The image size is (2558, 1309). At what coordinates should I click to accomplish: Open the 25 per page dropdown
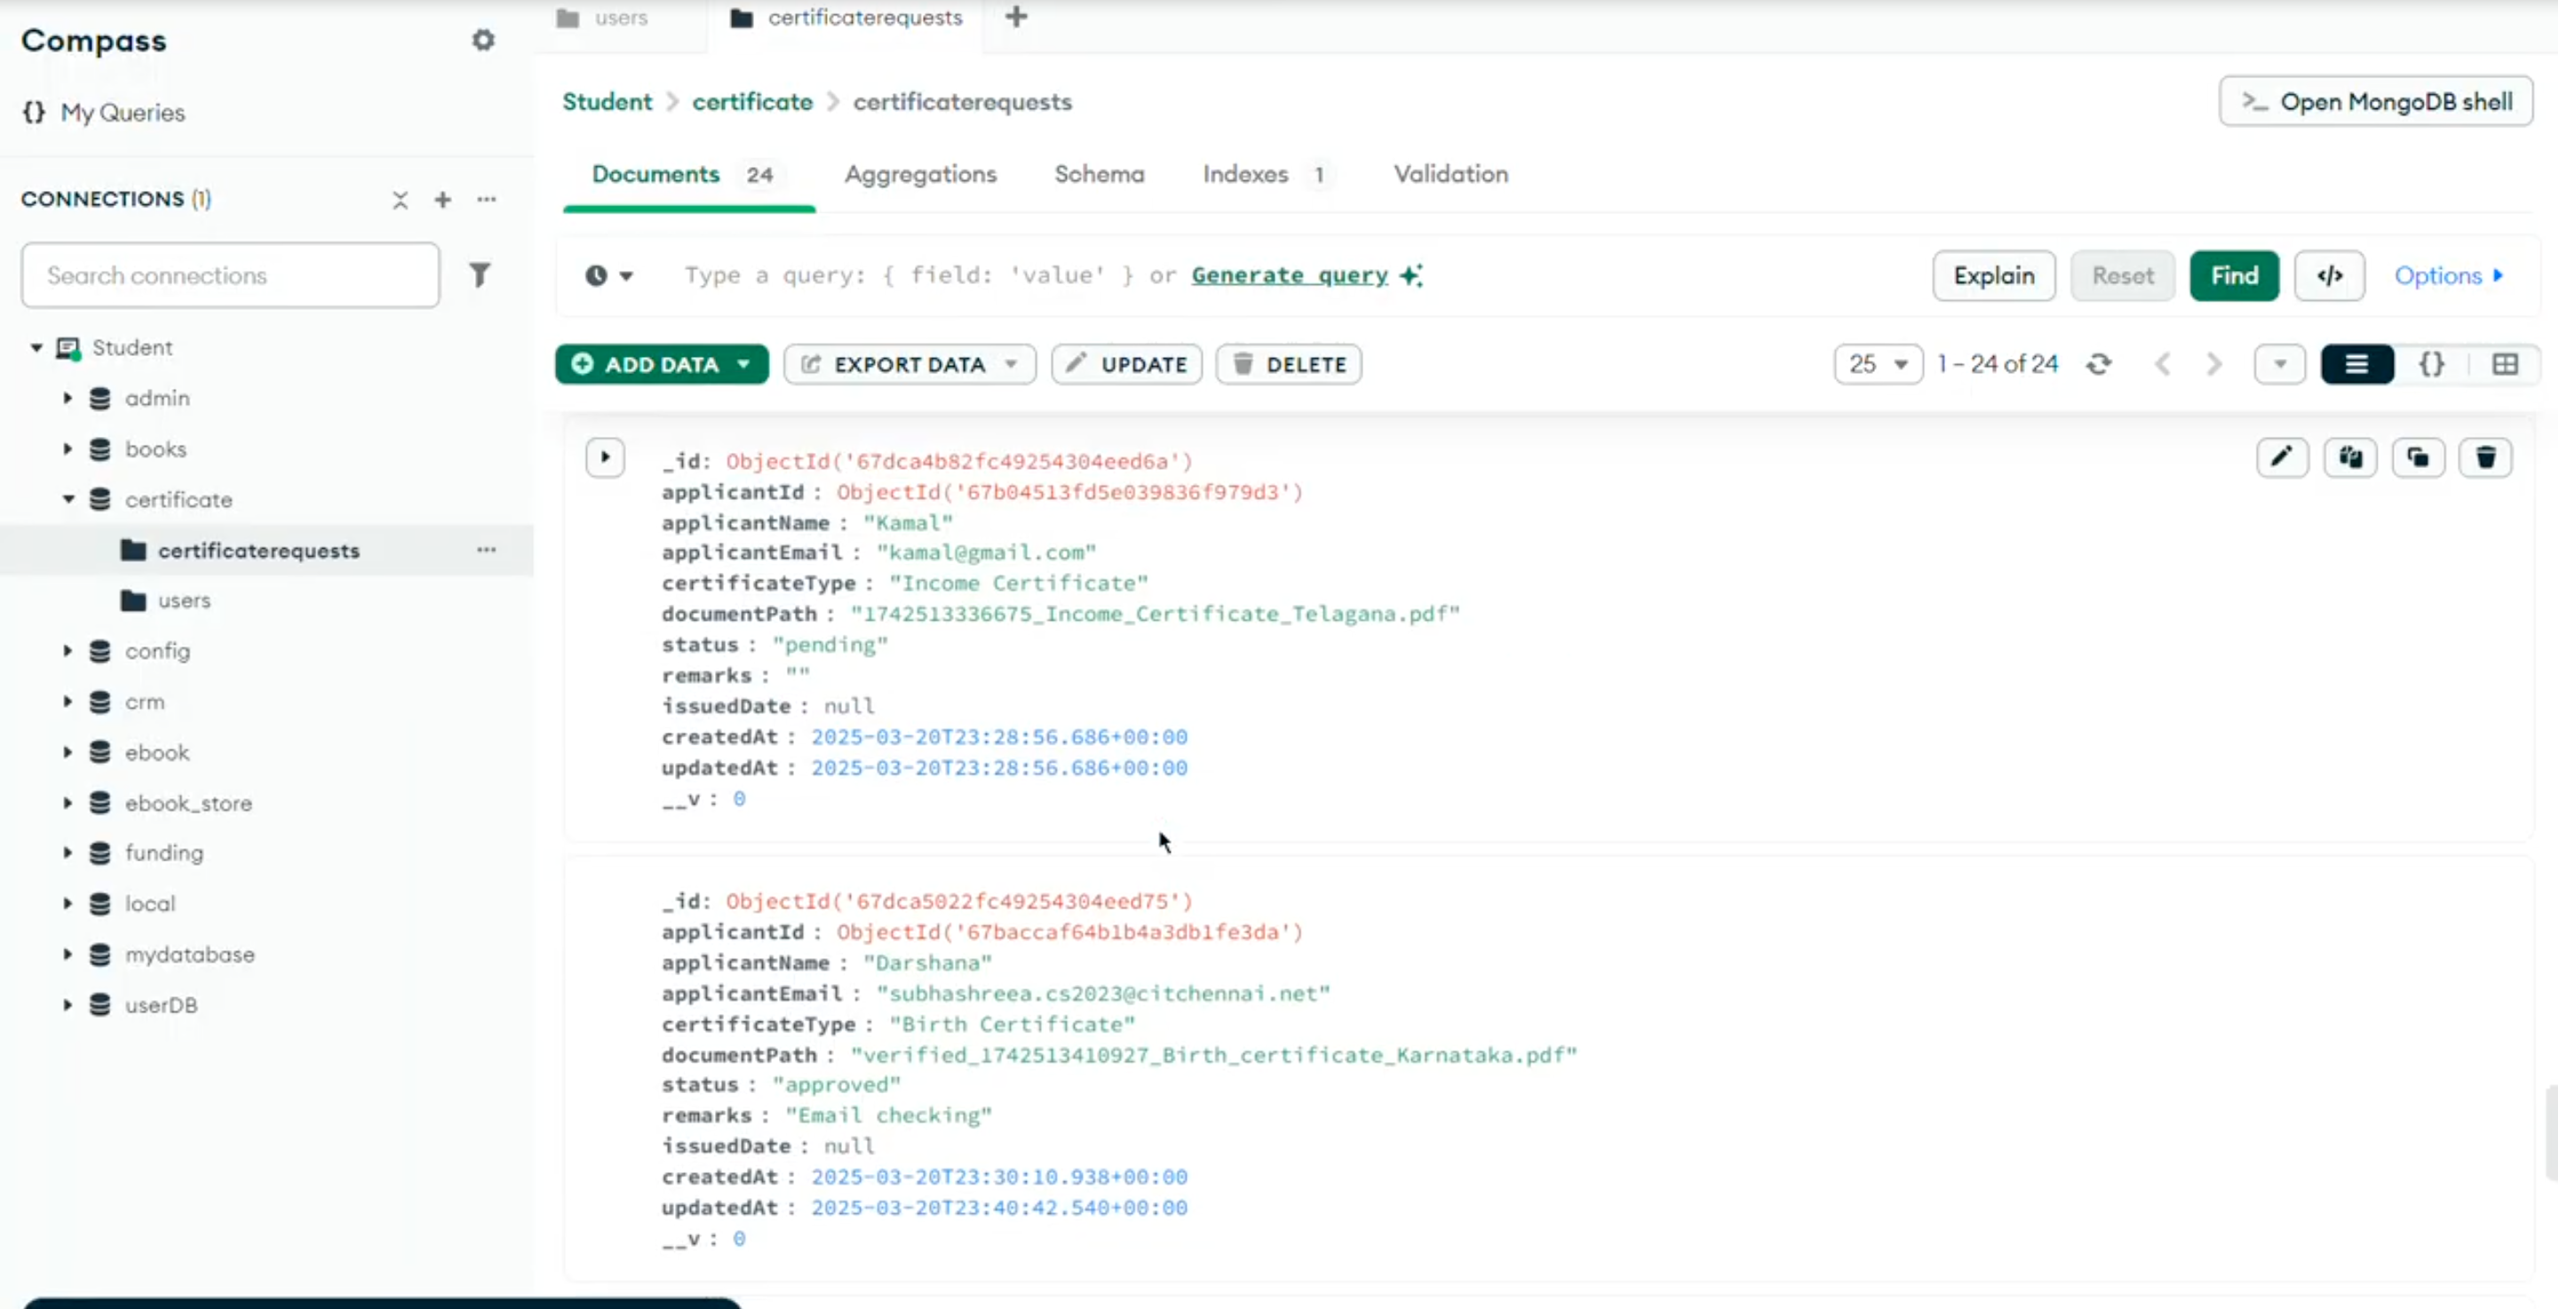point(1877,364)
